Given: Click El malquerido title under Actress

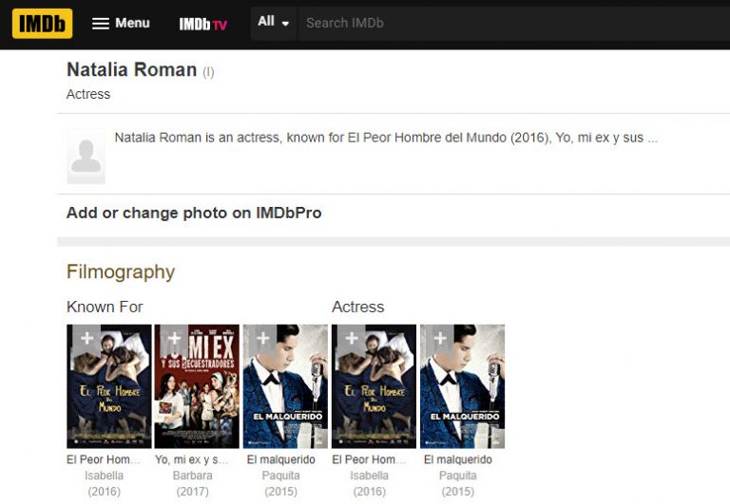Looking at the screenshot, I should [x=457, y=459].
